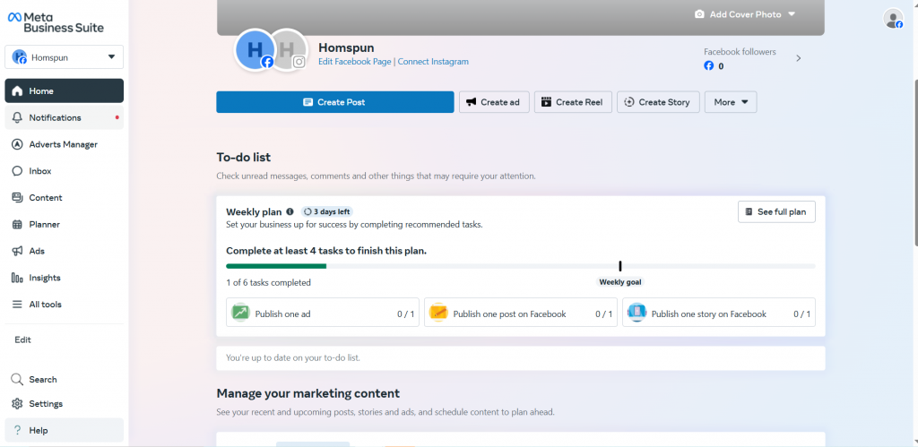The height and width of the screenshot is (447, 918).
Task: Click Edit Facebook Page link
Action: coord(355,62)
